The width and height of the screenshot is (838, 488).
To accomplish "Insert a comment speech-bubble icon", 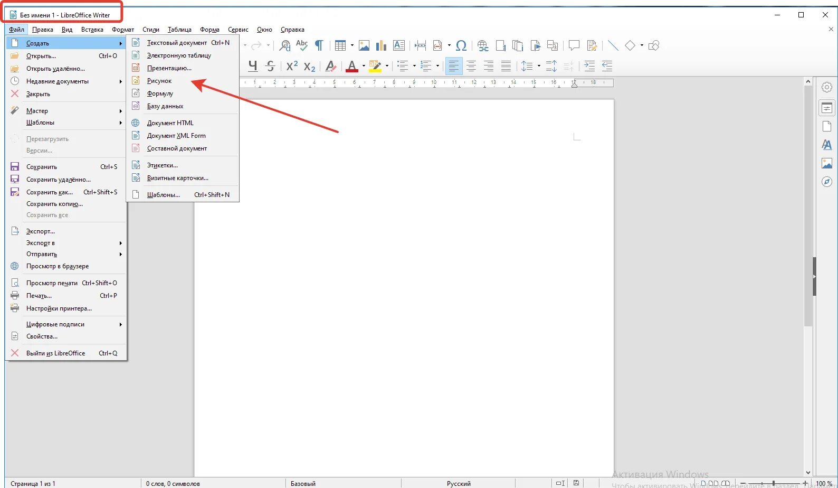I will 574,45.
